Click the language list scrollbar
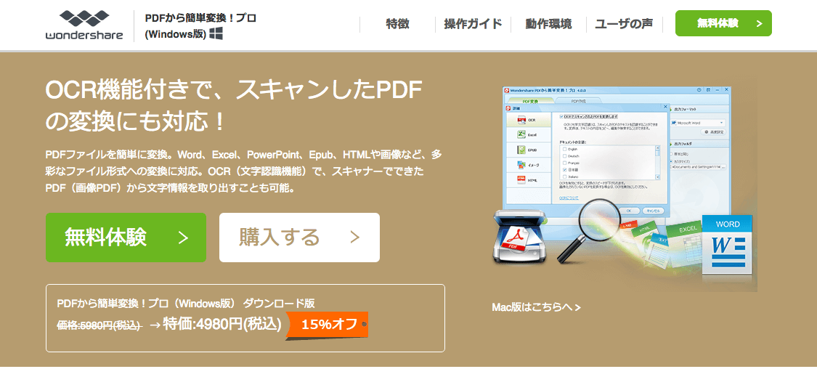The height and width of the screenshot is (369, 817). [x=657, y=162]
